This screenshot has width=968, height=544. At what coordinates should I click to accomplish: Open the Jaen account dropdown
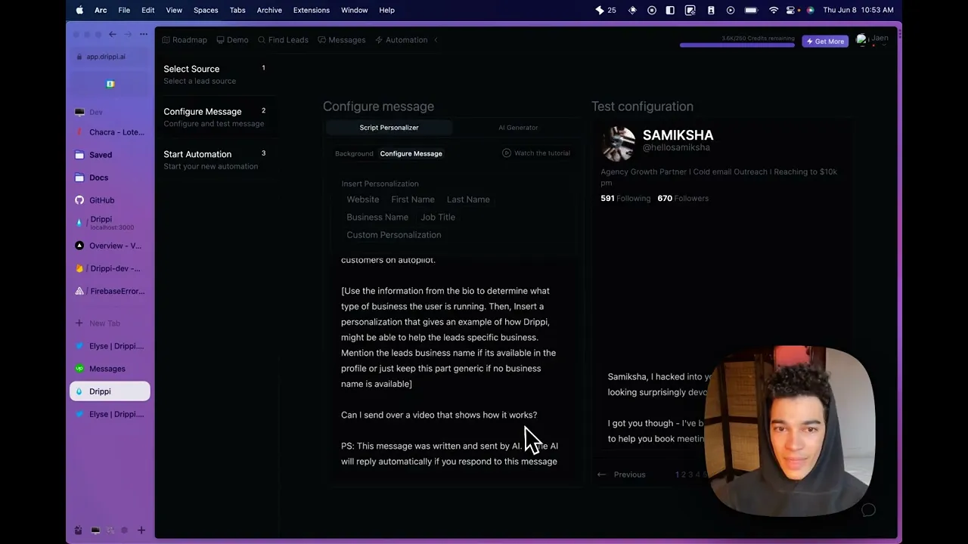click(872, 40)
